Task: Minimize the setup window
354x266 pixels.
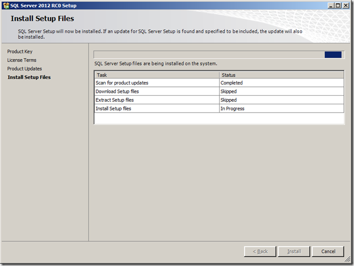Action: tap(331, 5)
